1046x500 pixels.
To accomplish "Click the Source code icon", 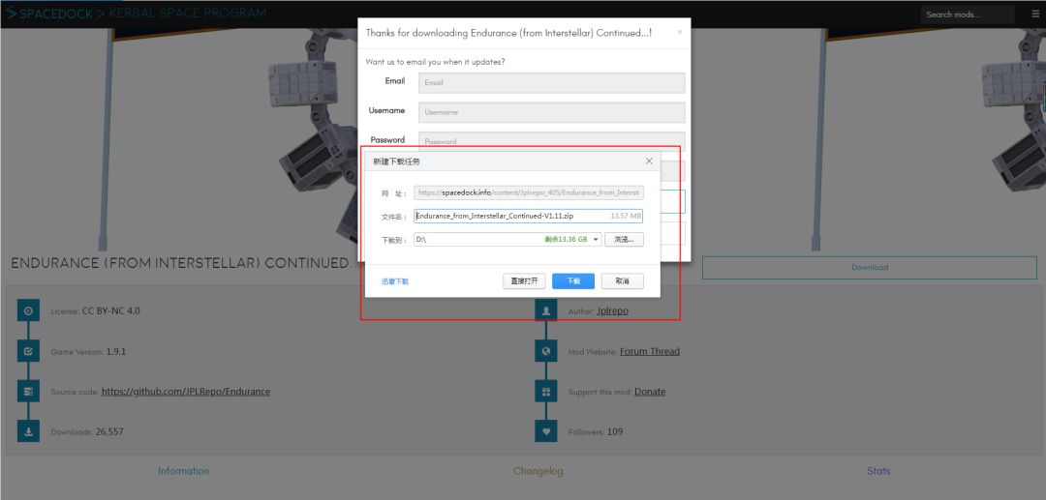I will (x=28, y=392).
